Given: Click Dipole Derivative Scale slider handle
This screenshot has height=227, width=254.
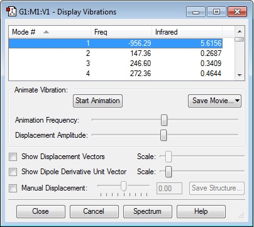Looking at the screenshot, I should (x=168, y=172).
